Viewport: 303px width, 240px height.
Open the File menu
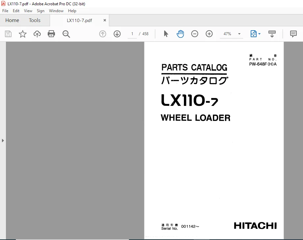pyautogui.click(x=5, y=11)
